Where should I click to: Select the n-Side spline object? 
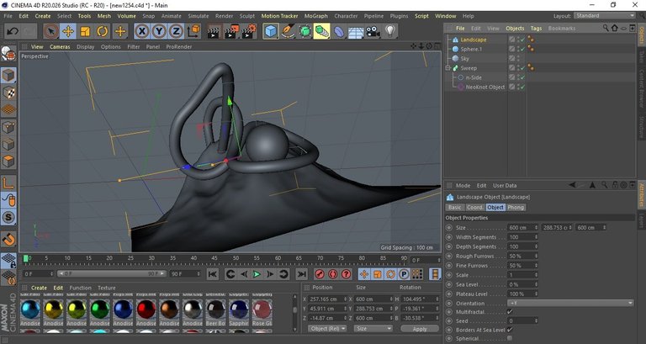coord(474,77)
